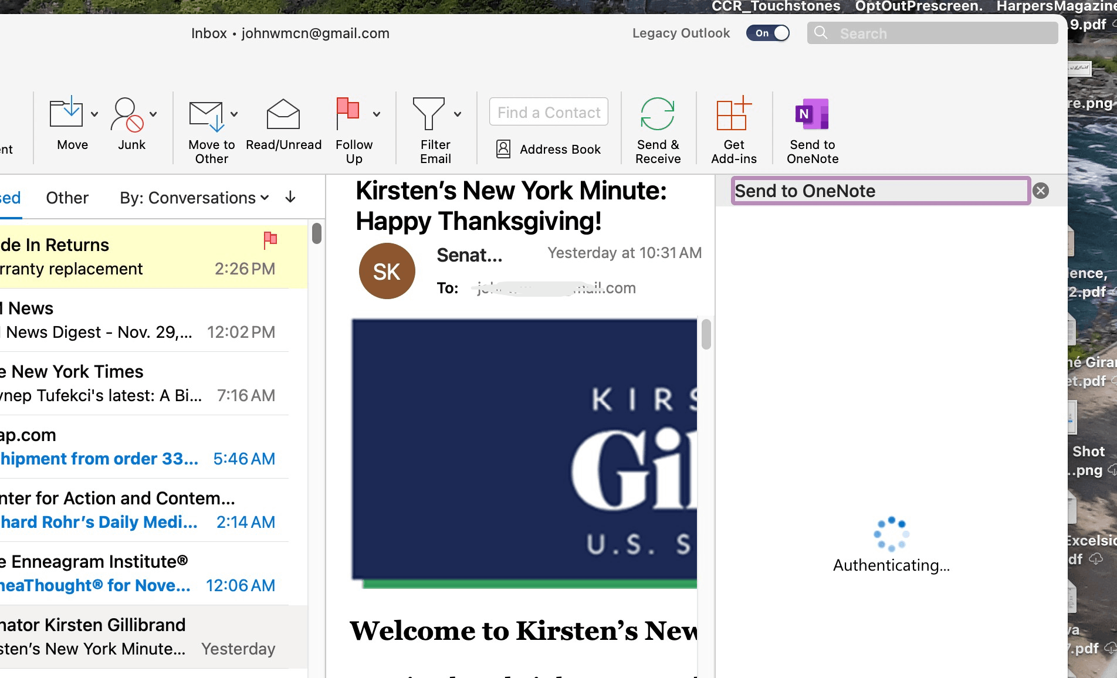This screenshot has height=678, width=1117.
Task: Click the sender name Senat...
Action: tap(469, 255)
